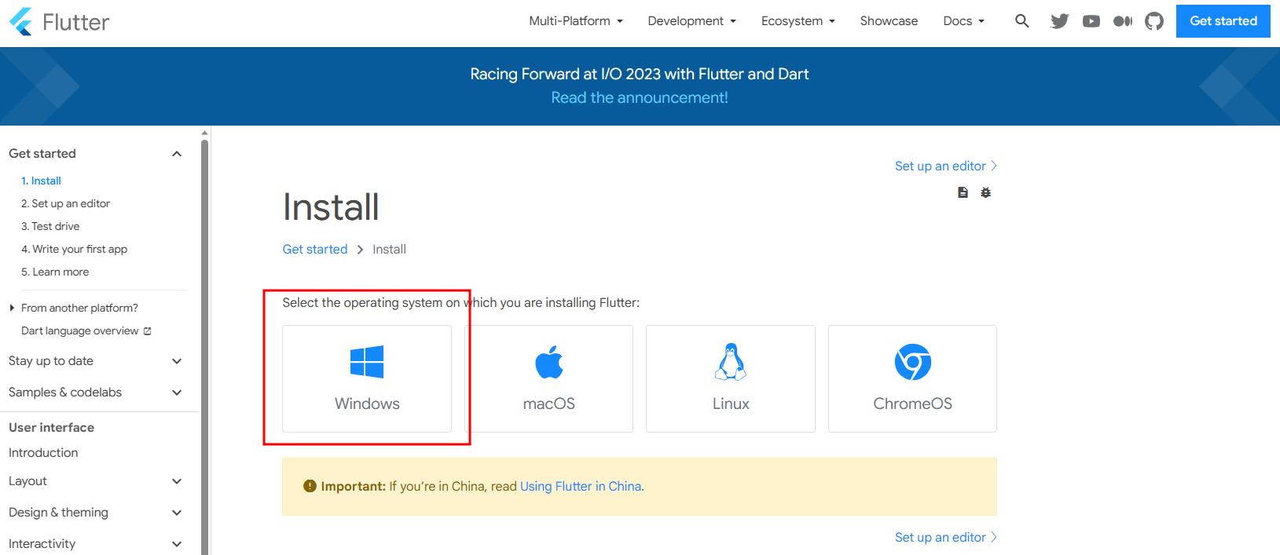Screen dimensions: 1280x555
Task: Select 1. Install in sidebar
Action: (x=41, y=181)
